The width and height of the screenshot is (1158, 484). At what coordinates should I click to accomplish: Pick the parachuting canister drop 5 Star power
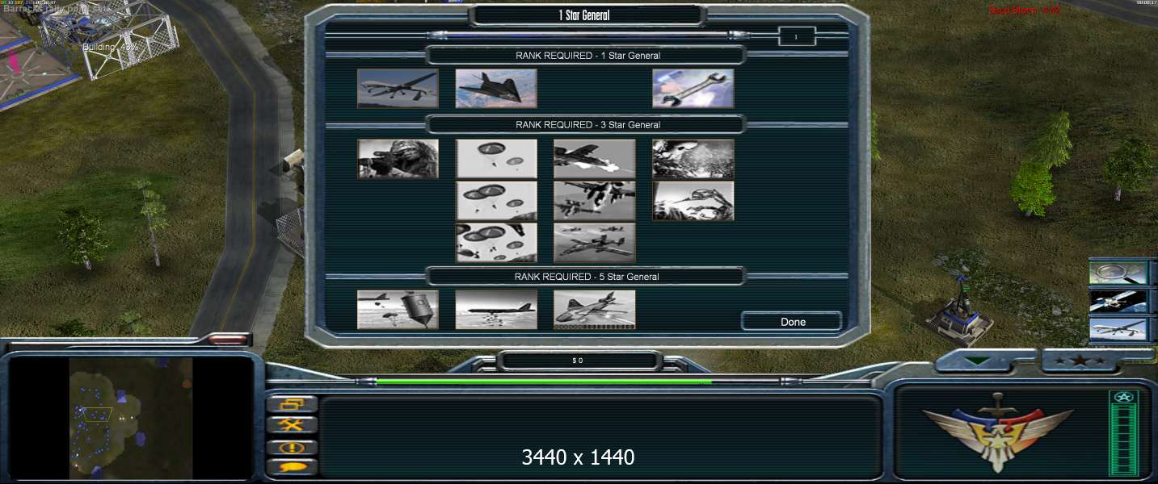(x=398, y=310)
